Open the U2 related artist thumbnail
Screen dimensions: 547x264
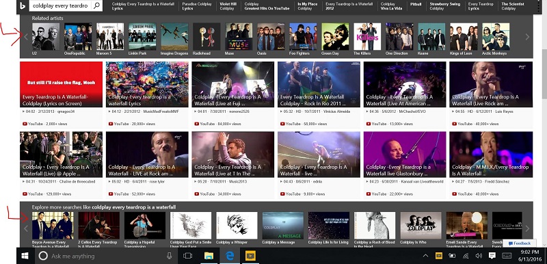[46, 37]
